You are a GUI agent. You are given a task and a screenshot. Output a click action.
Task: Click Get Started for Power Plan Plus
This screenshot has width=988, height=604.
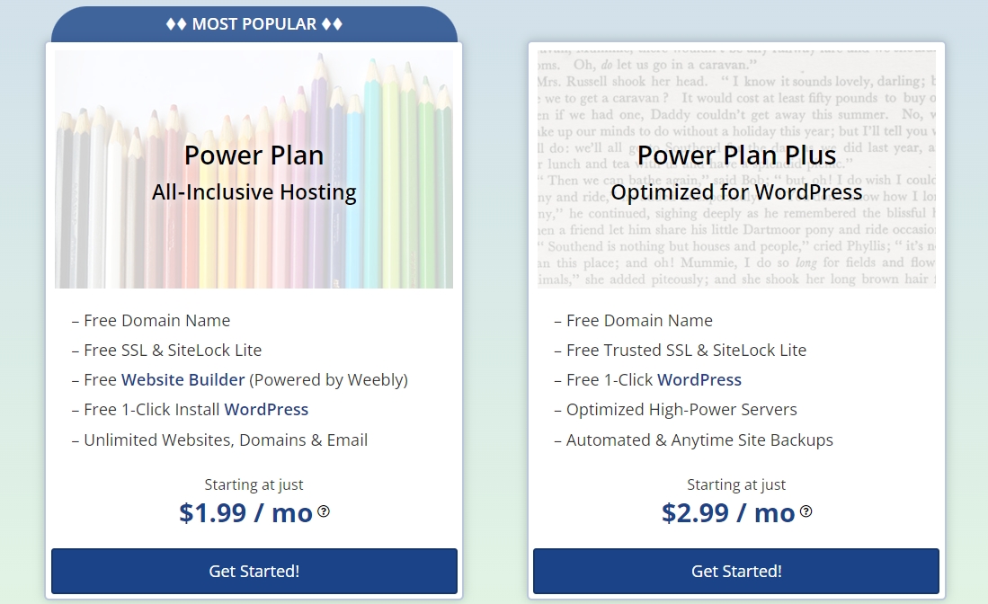[736, 571]
